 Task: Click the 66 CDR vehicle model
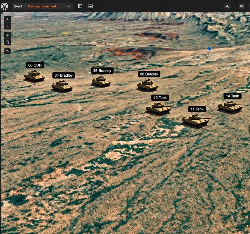point(34,76)
